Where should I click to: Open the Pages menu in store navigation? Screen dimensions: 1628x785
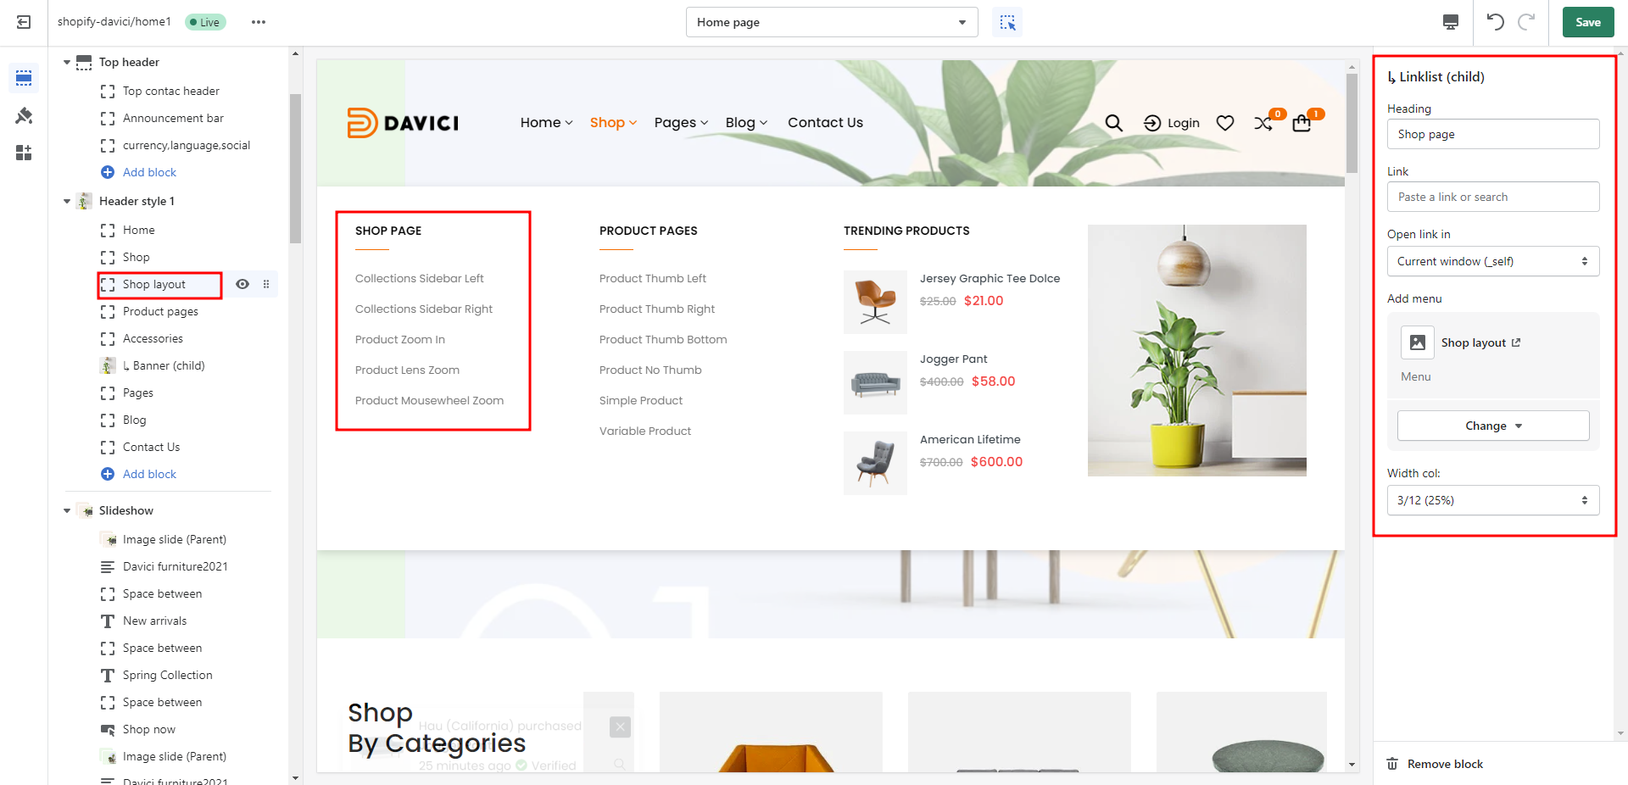click(680, 123)
